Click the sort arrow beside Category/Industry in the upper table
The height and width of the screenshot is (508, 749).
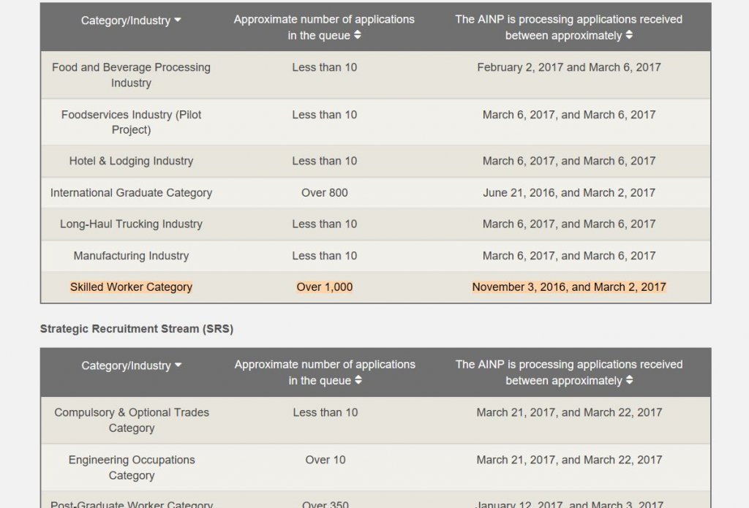coord(178,20)
